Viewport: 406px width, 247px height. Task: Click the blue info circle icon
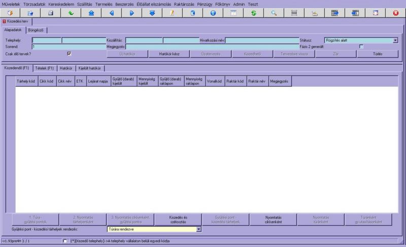pyautogui.click(x=213, y=13)
